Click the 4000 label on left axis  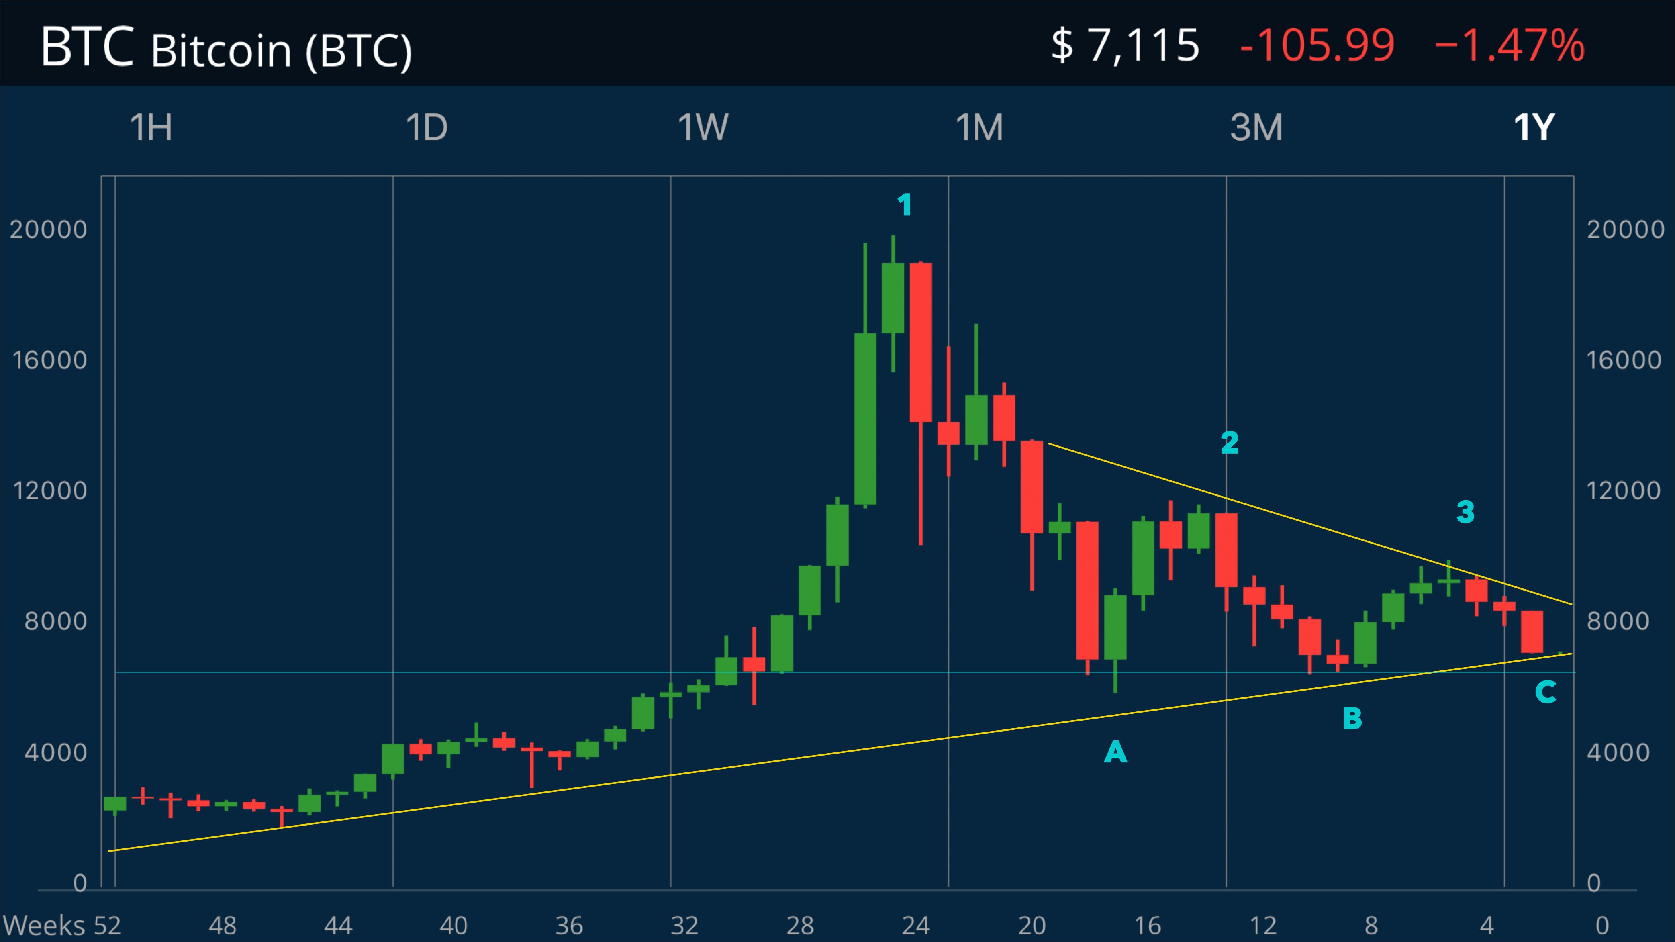point(55,752)
